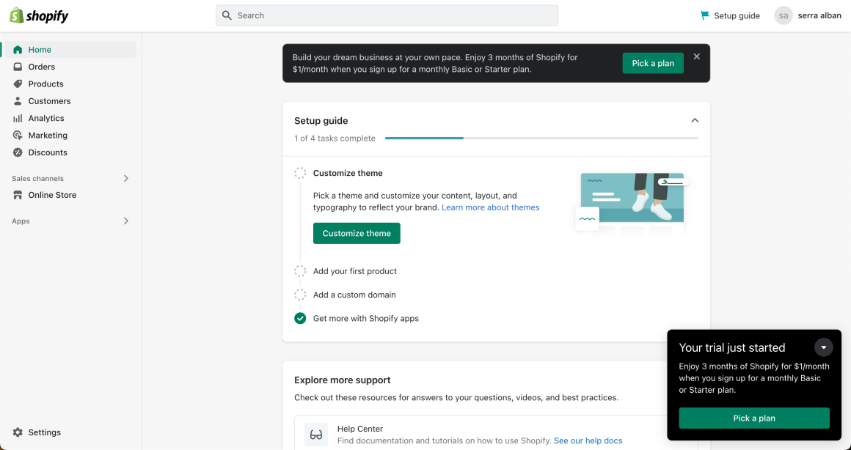Expand the Apps section
The height and width of the screenshot is (450, 851).
pyautogui.click(x=125, y=221)
